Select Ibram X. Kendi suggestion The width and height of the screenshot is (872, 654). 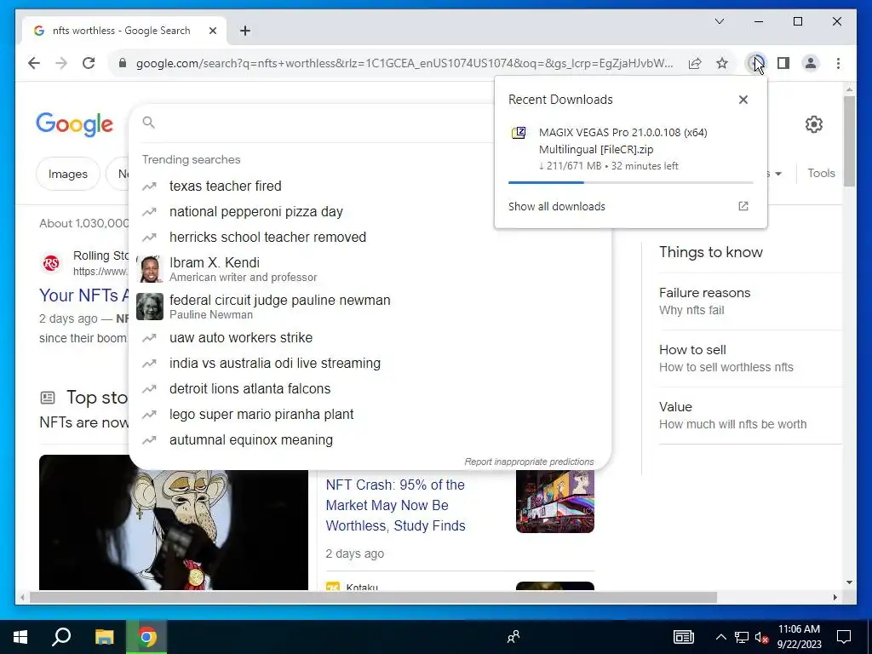pos(370,269)
